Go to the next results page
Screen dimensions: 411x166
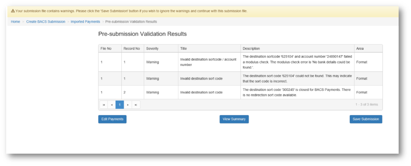point(128,105)
